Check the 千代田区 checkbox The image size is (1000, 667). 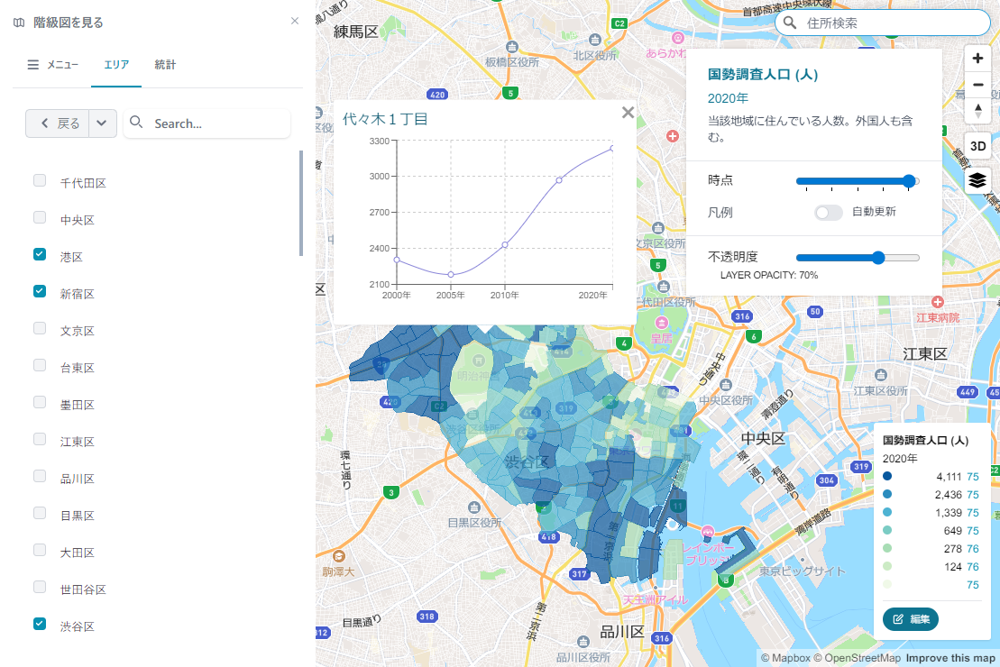40,180
